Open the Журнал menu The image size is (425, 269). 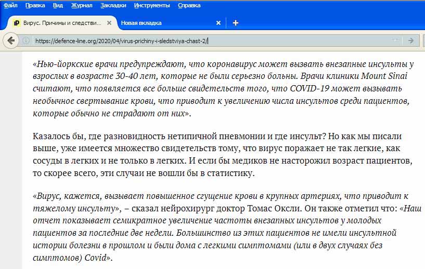82,5
